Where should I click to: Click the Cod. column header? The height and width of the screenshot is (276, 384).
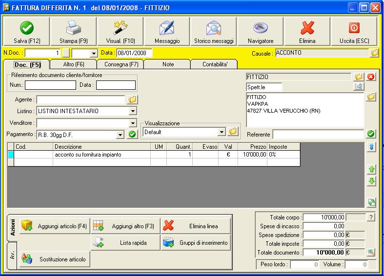click(33, 147)
